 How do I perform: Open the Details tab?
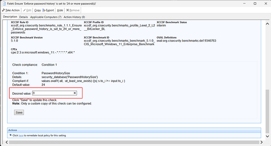click(24, 17)
